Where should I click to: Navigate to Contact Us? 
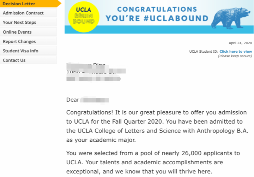pos(28,60)
